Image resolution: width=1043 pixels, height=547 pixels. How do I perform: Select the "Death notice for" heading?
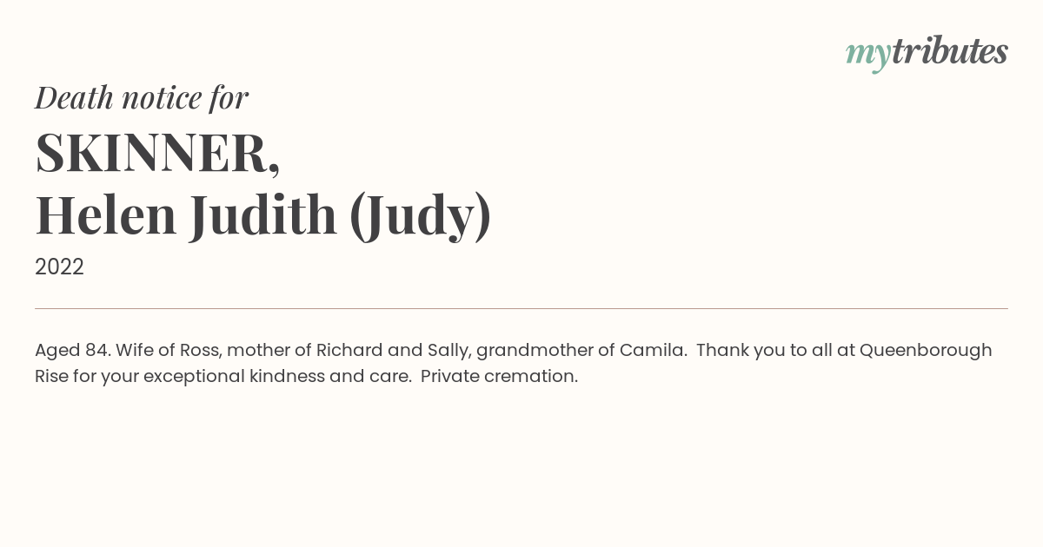click(x=142, y=97)
